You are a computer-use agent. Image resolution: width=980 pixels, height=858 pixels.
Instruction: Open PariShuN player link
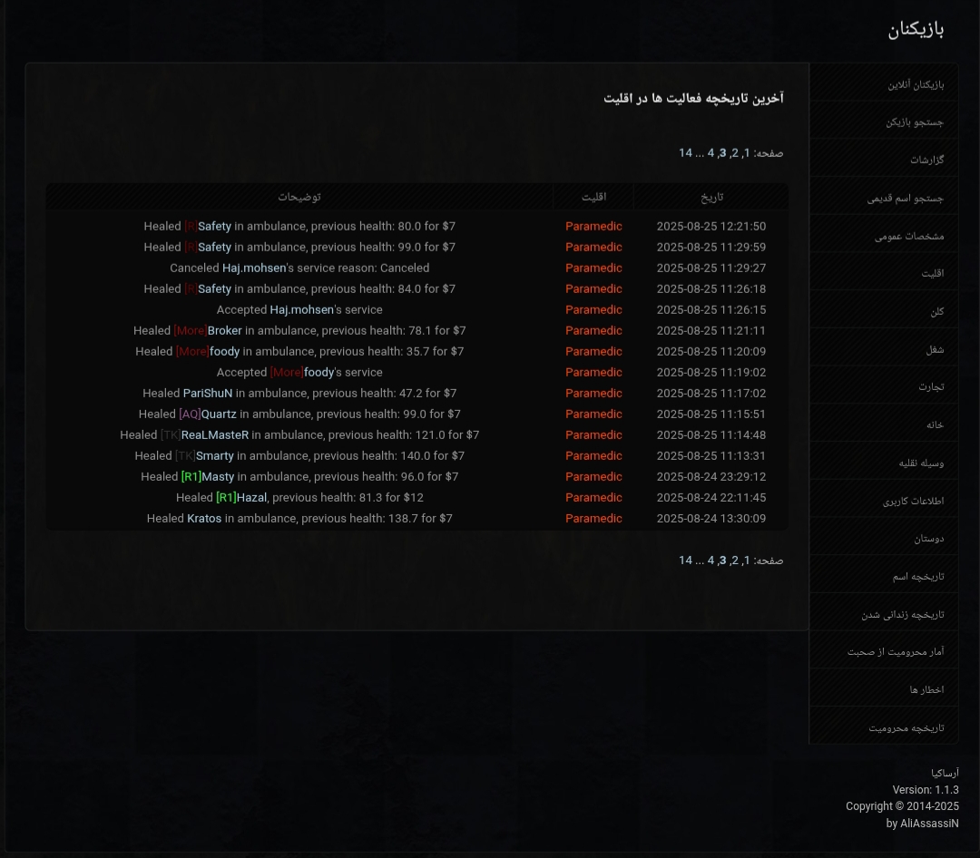(208, 393)
